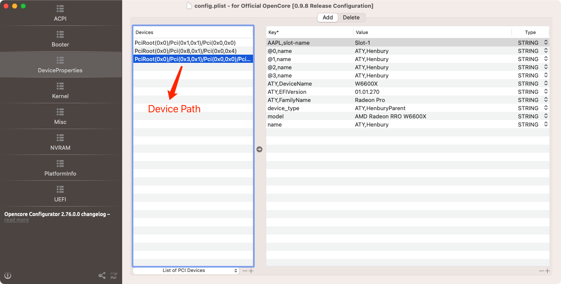Screen dimensions: 561x284
Task: Click the share icon in sidebar
Action: click(102, 275)
